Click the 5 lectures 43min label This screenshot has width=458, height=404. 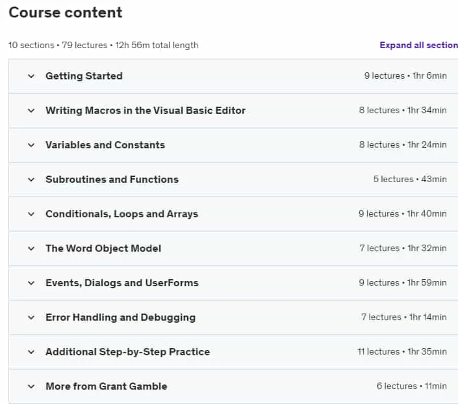(410, 180)
